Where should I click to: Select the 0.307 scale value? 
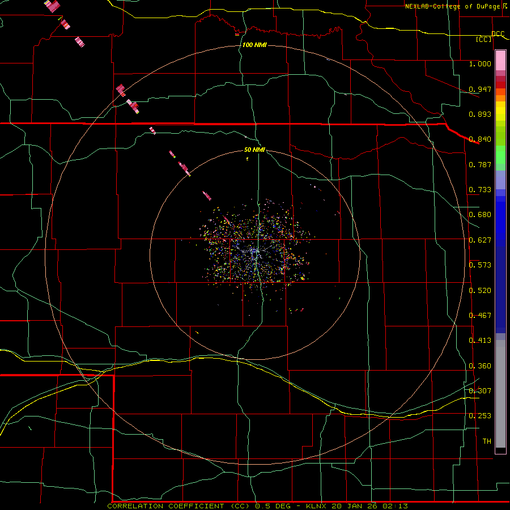click(x=480, y=391)
